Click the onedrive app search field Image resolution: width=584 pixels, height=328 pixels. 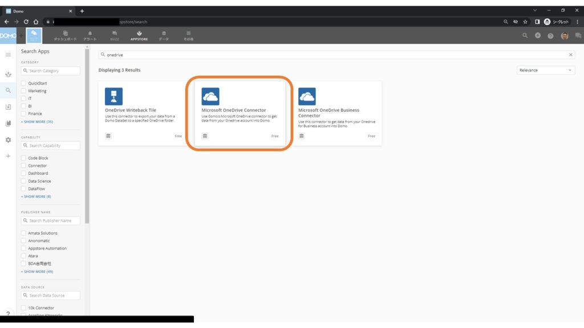335,55
